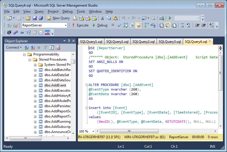The height and width of the screenshot is (152, 227).
Task: Expand the dbo.AddEvent tree node
Action: coord(35,86)
